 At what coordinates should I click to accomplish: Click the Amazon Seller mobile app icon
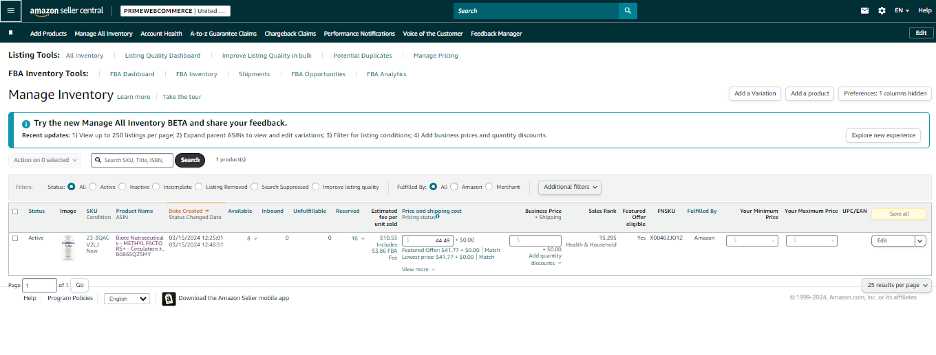pyautogui.click(x=169, y=299)
